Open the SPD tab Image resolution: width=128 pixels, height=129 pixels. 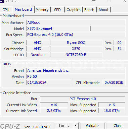(57, 10)
